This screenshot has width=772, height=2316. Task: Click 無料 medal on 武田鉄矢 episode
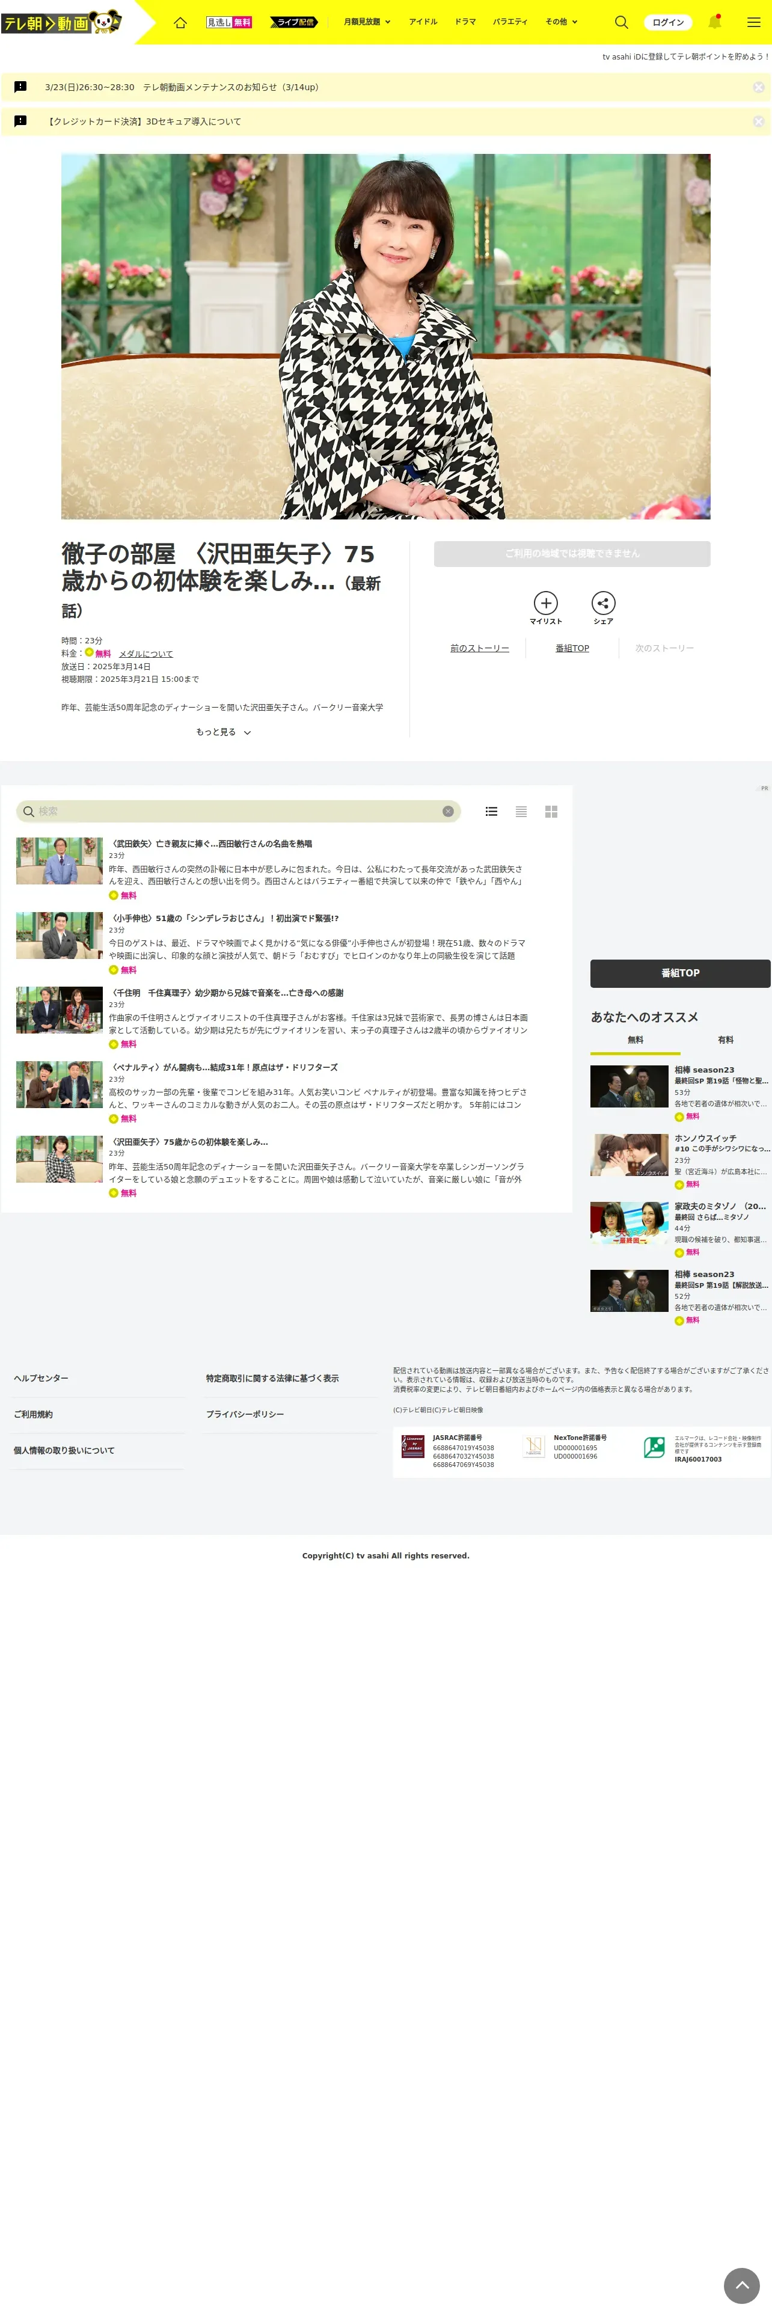[123, 895]
